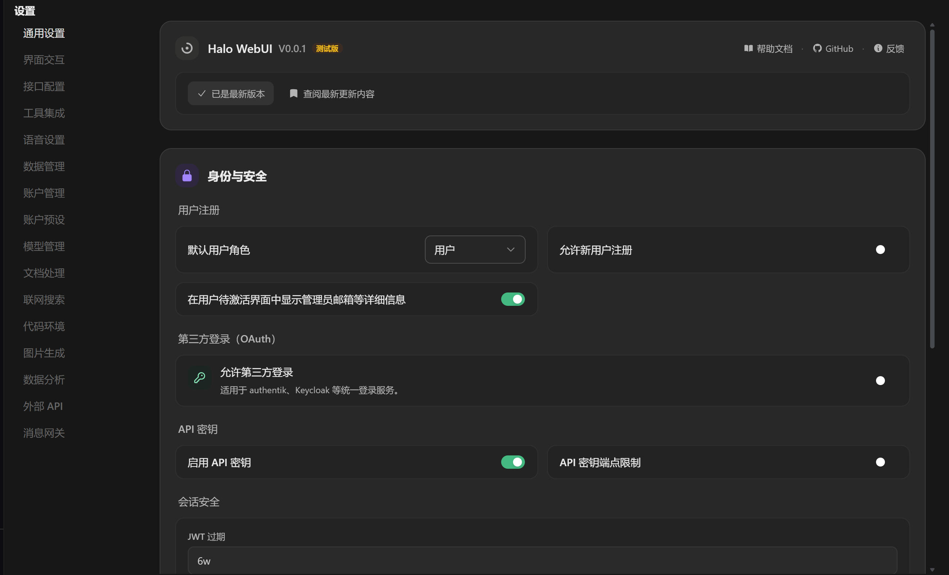This screenshot has width=949, height=575.
Task: Select 通用设置 in sidebar
Action: click(44, 33)
